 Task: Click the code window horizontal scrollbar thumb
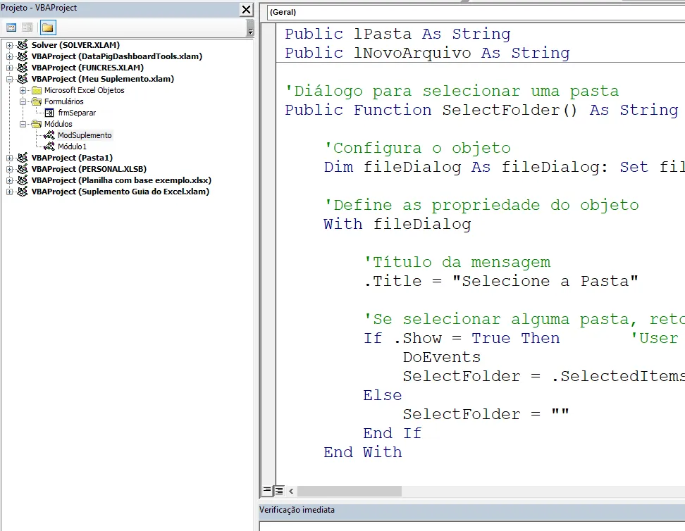pyautogui.click(x=350, y=492)
